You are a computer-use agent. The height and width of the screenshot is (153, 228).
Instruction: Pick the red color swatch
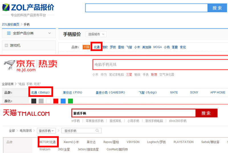pyautogui.click(x=56, y=101)
